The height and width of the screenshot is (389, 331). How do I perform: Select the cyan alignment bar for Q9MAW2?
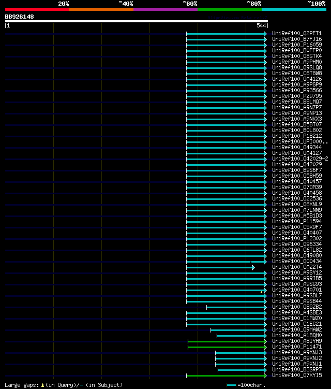238,330
